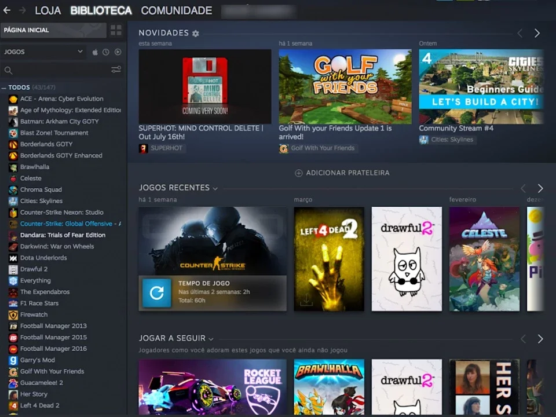Open the SUPERHOT floppy disk news thumbnail
The width and height of the screenshot is (556, 417).
pyautogui.click(x=205, y=86)
